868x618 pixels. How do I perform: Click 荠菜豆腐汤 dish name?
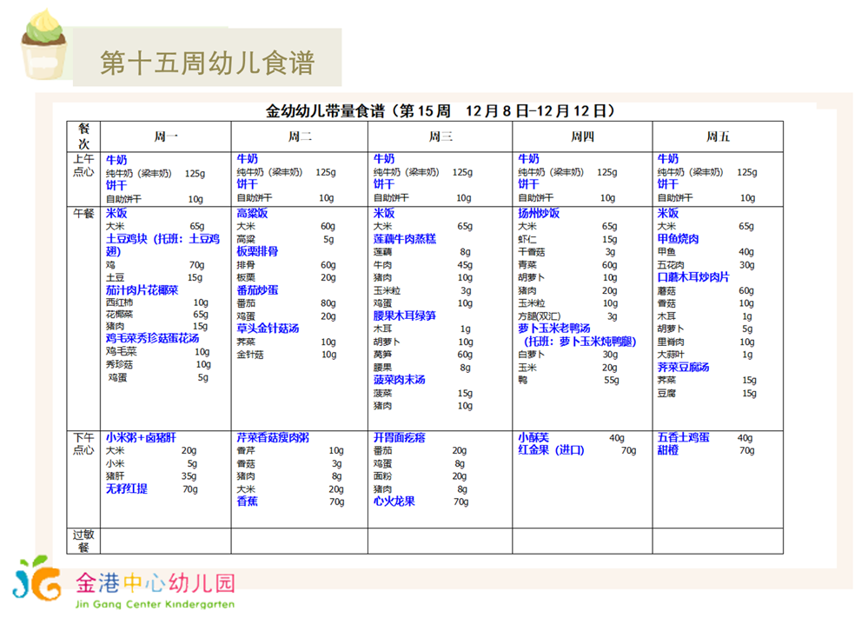(x=683, y=367)
